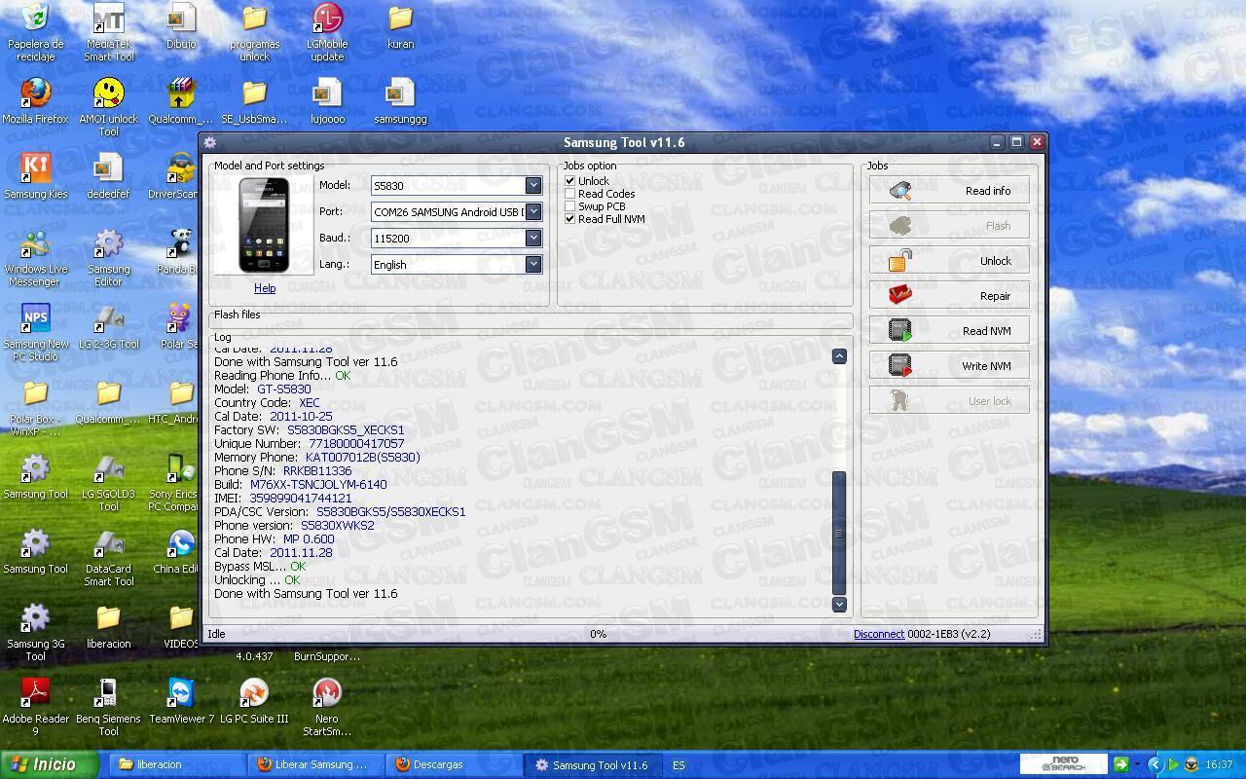
Task: Click the Flash files field
Action: (x=531, y=319)
